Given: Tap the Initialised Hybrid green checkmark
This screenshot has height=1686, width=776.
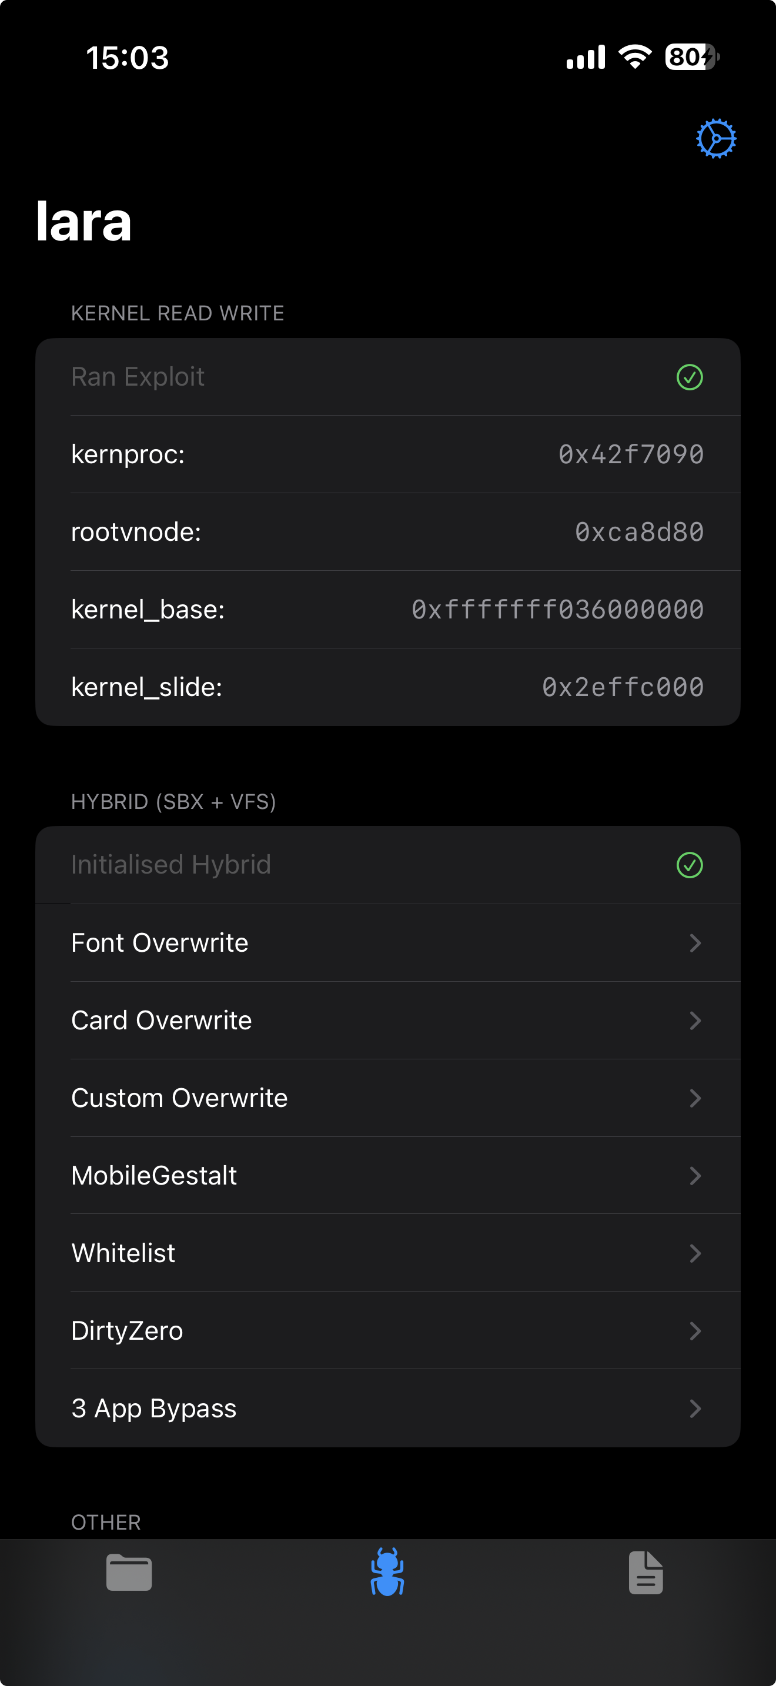Looking at the screenshot, I should [x=690, y=865].
